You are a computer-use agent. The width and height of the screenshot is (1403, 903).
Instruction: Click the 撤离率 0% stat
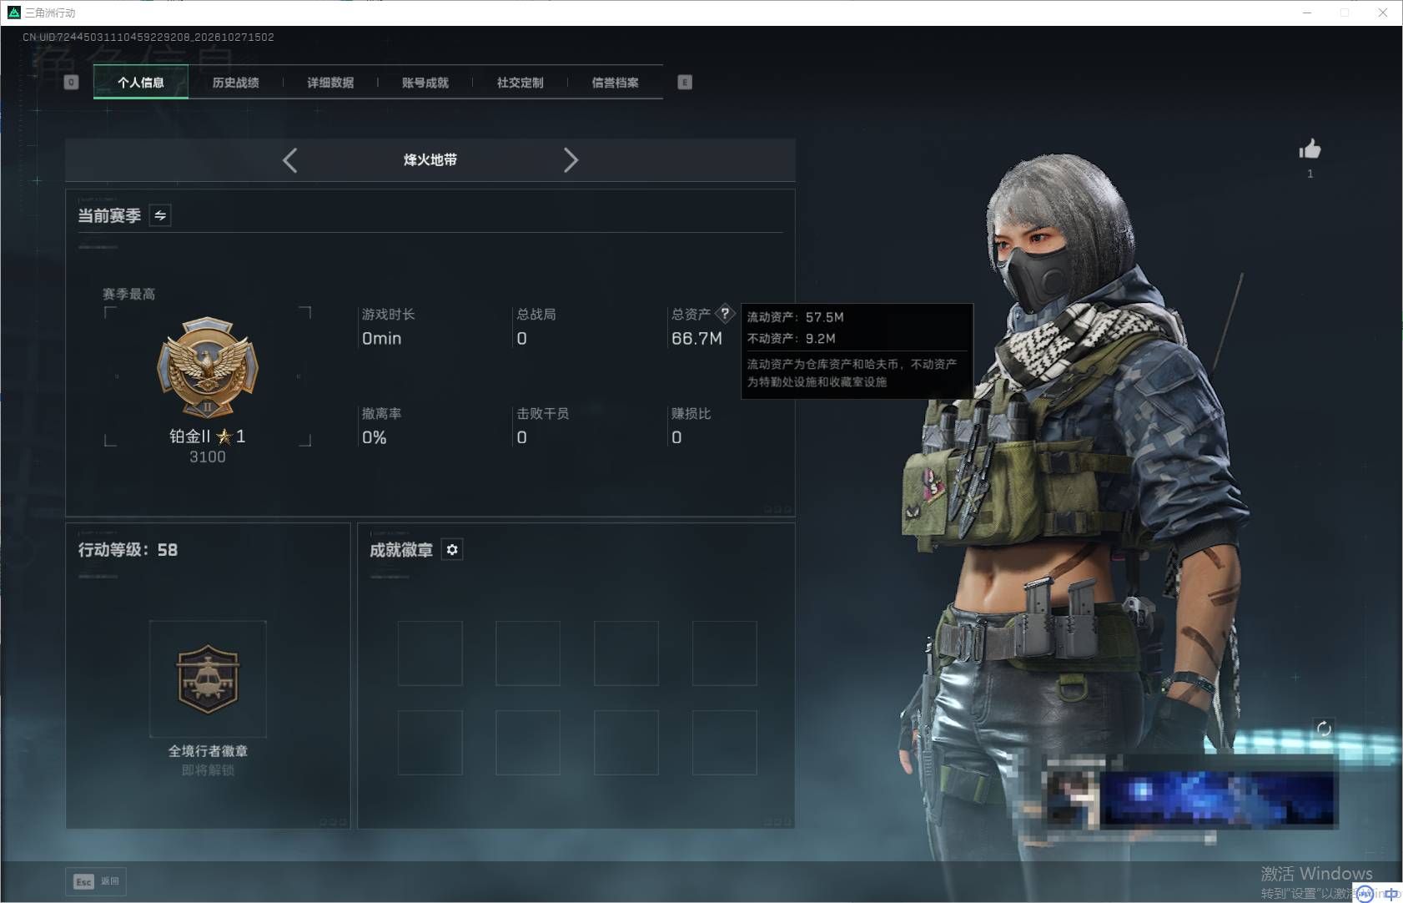point(381,426)
